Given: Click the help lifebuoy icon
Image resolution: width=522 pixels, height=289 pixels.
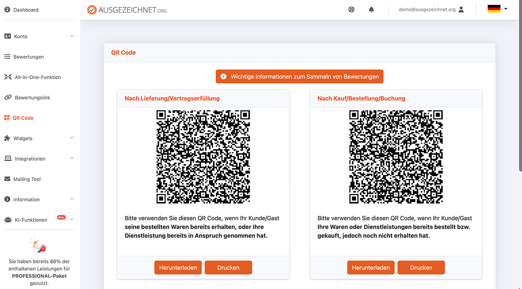Looking at the screenshot, I should point(351,10).
